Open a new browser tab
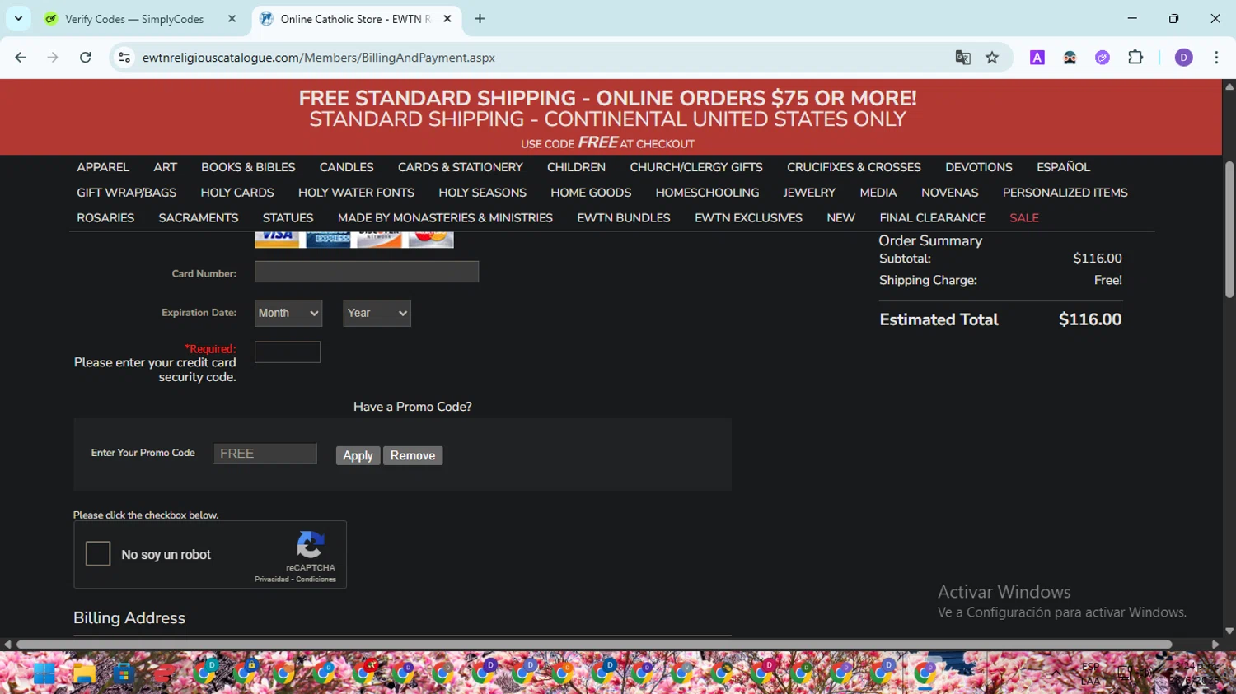The width and height of the screenshot is (1236, 694). pyautogui.click(x=480, y=19)
